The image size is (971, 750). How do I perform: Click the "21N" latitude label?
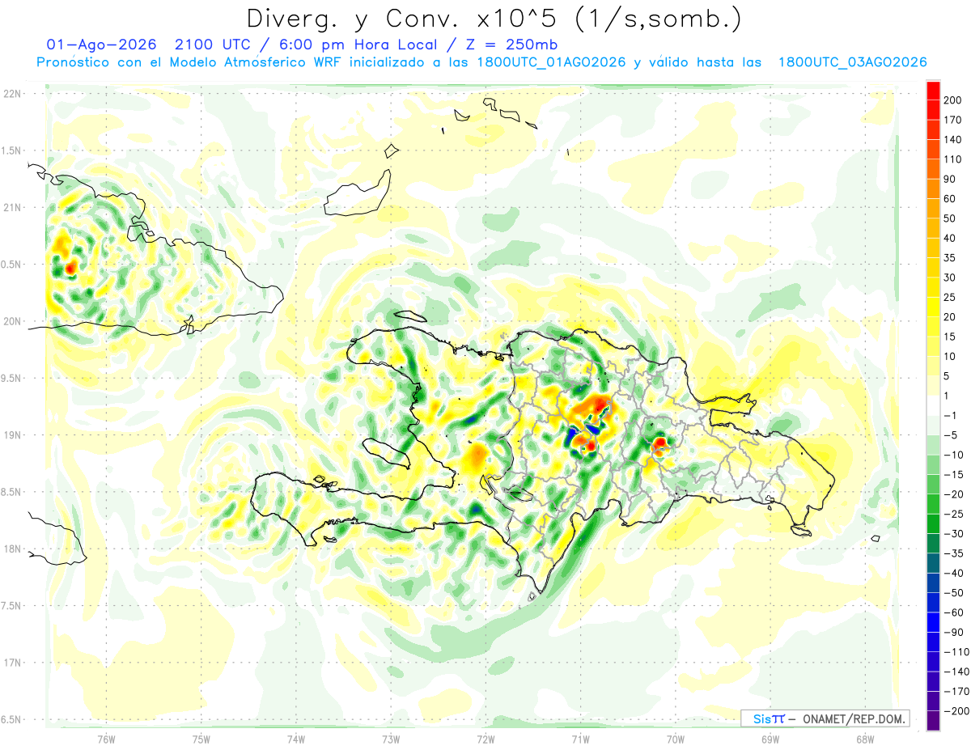point(12,207)
